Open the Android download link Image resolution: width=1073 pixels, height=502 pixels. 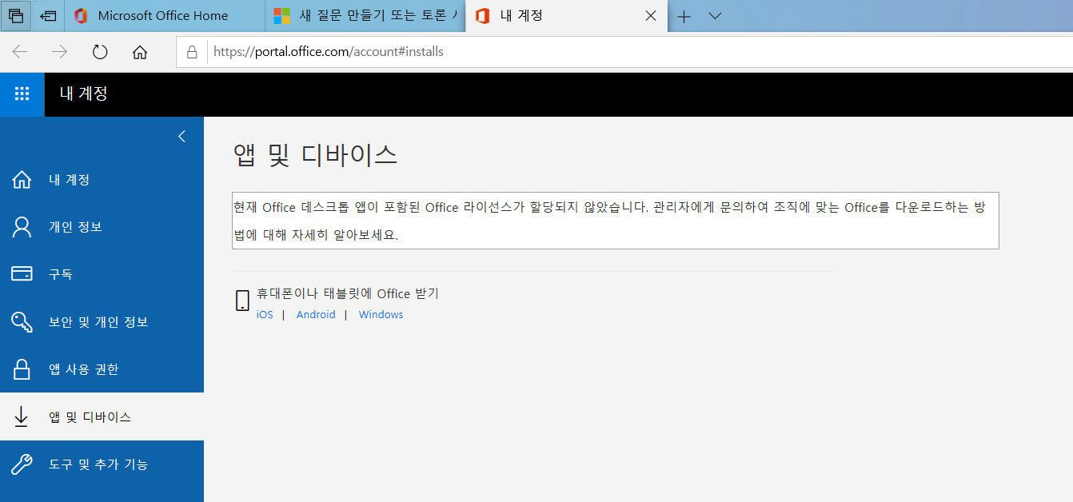point(316,315)
